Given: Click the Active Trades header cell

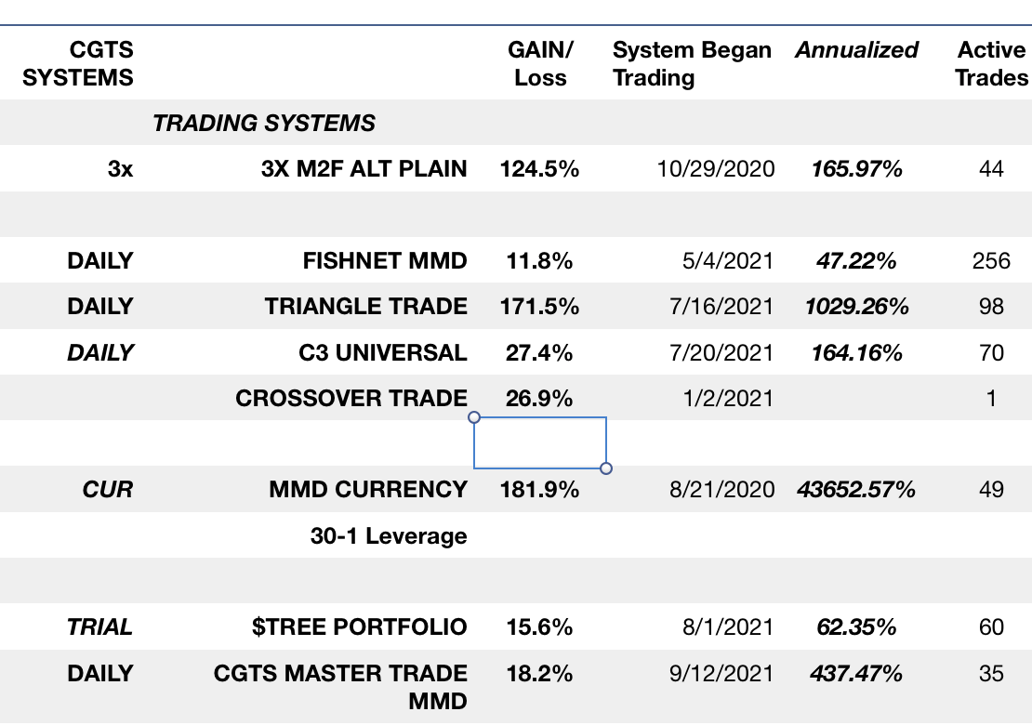Looking at the screenshot, I should coord(992,64).
